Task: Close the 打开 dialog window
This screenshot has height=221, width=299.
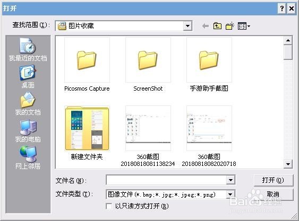Action: click(x=292, y=8)
